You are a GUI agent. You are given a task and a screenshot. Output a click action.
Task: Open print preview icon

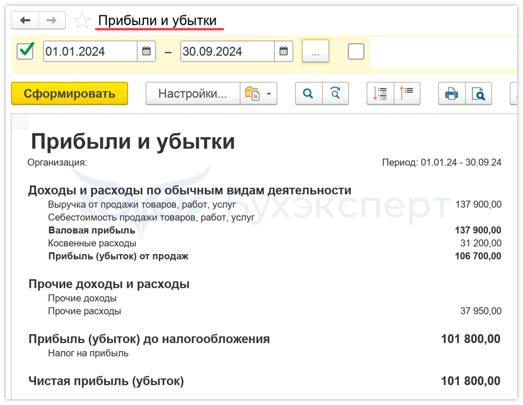(x=478, y=94)
